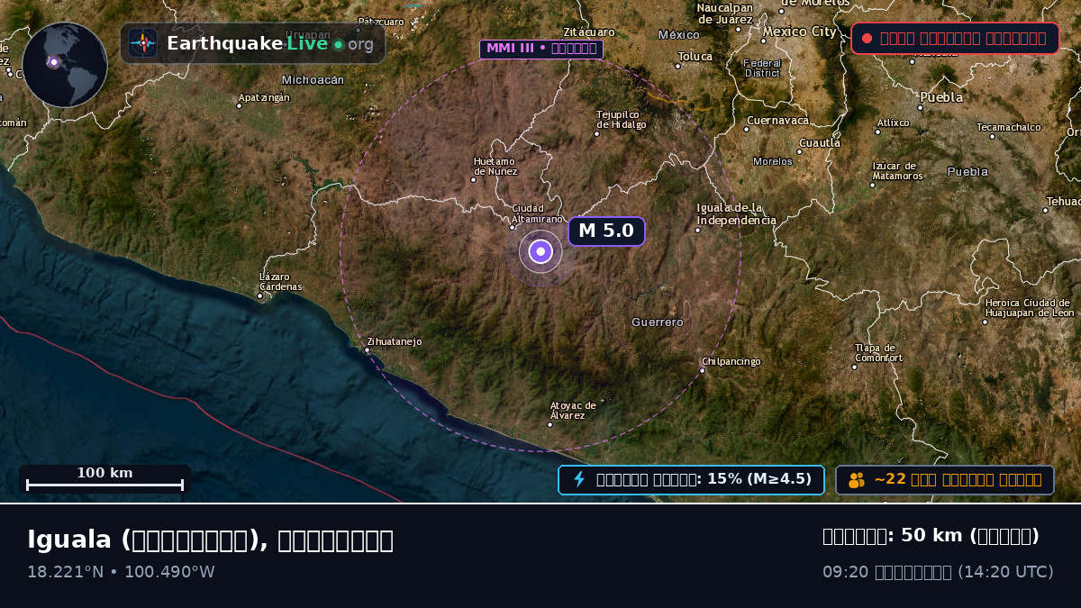The height and width of the screenshot is (608, 1081).
Task: Click the Zitácuaro city label
Action: pos(588,32)
